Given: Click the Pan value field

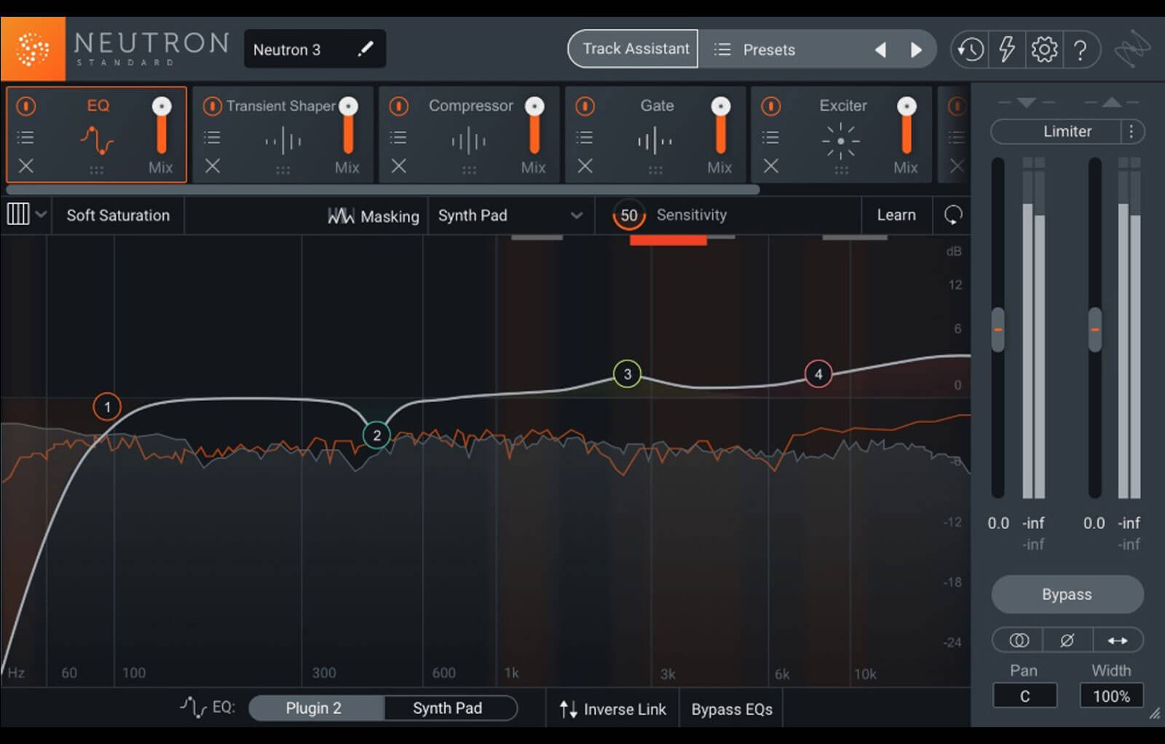Looking at the screenshot, I should tap(1024, 696).
